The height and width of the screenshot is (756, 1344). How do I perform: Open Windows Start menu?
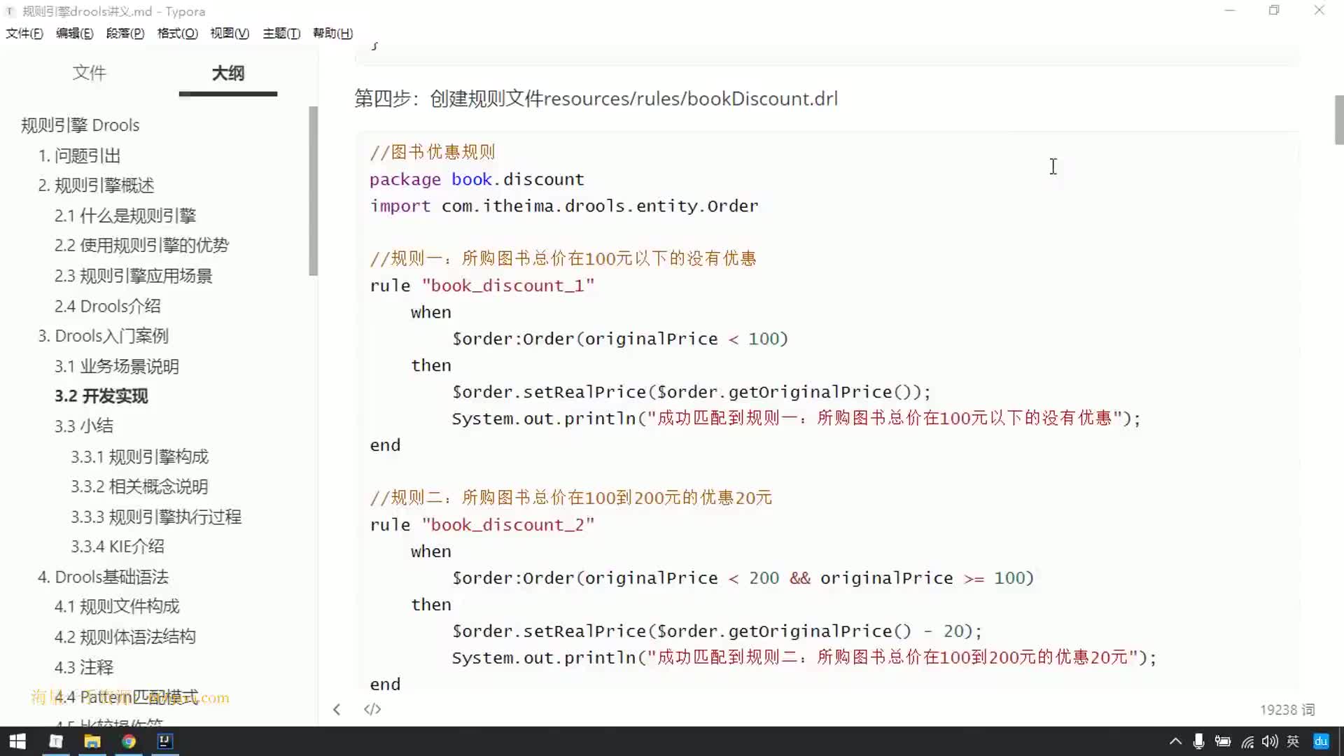tap(17, 741)
